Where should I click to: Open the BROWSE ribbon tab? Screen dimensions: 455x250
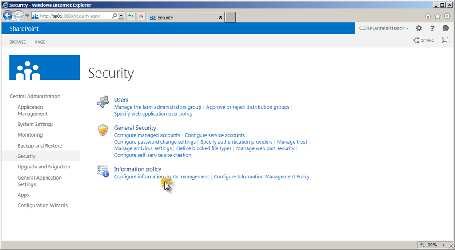(x=17, y=42)
